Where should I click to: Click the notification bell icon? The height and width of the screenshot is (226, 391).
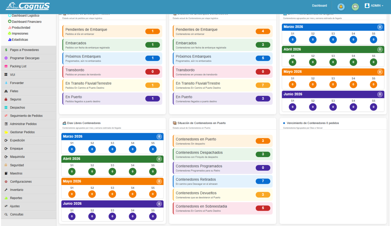pyautogui.click(x=341, y=7)
